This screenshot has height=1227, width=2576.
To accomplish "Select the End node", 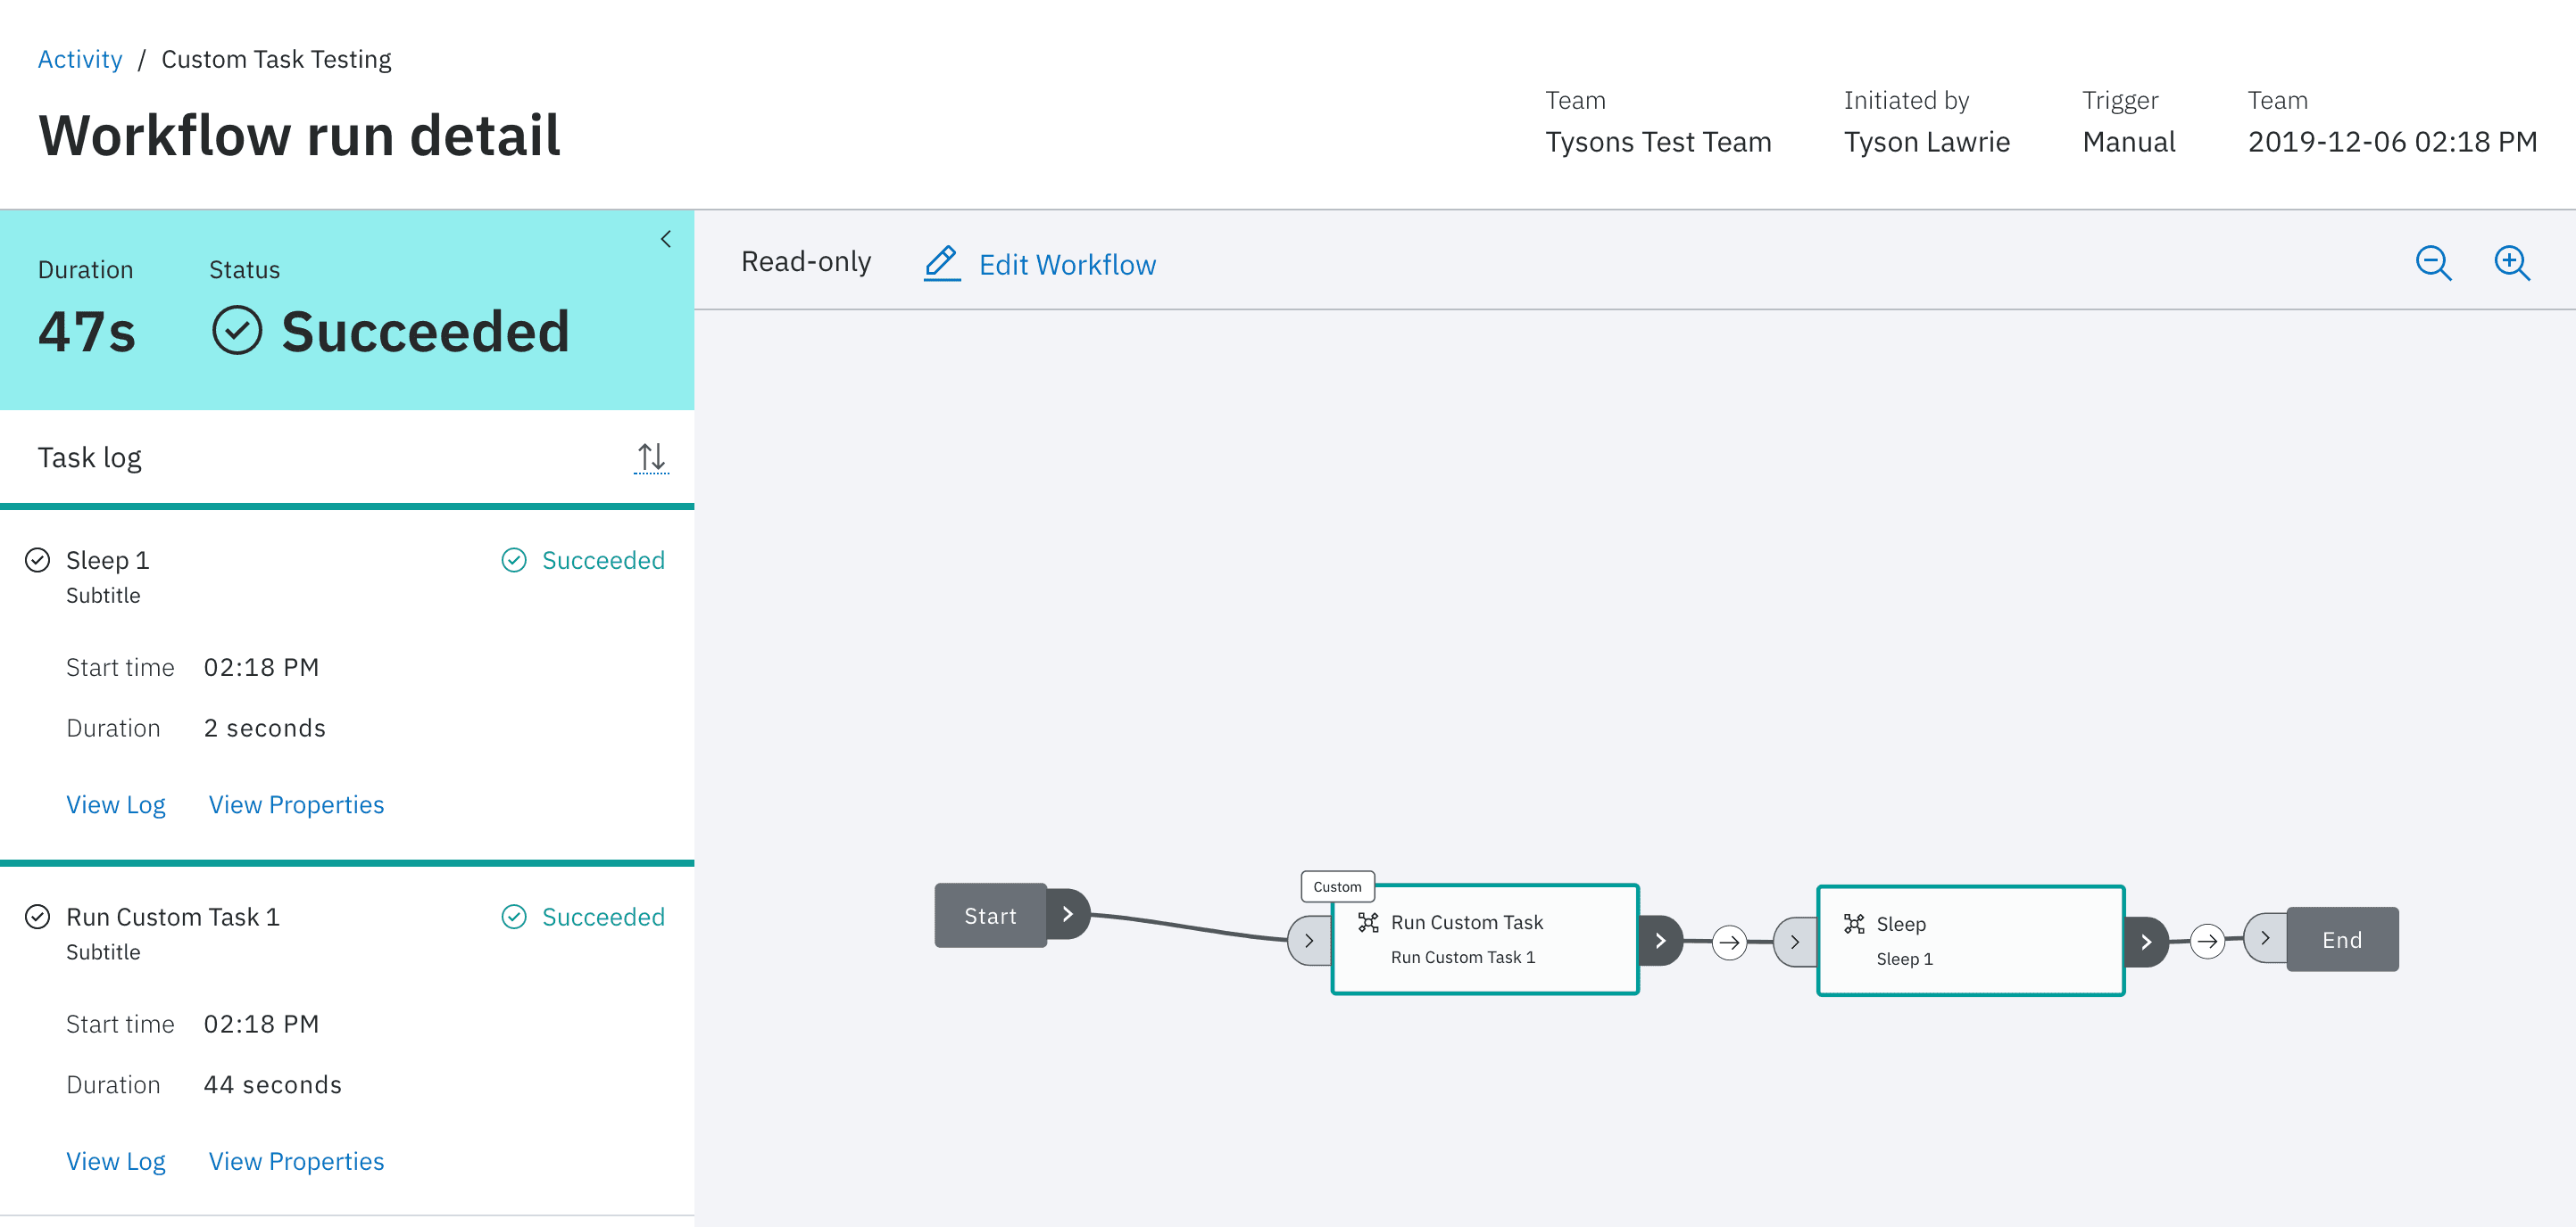I will (x=2342, y=939).
